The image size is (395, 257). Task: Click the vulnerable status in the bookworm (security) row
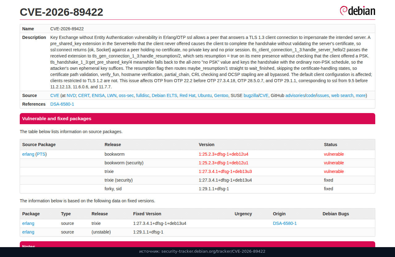pyautogui.click(x=334, y=163)
